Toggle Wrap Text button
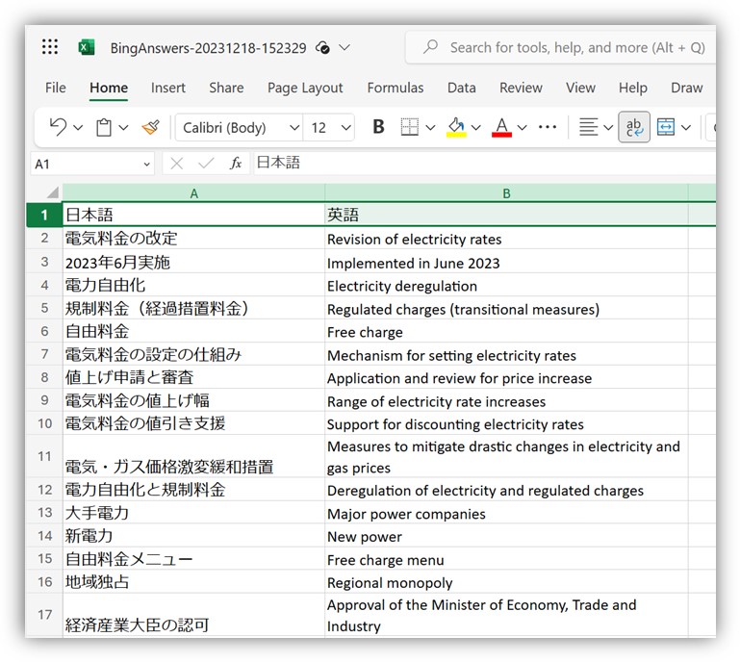Screen dimensions: 740x662 [x=634, y=127]
